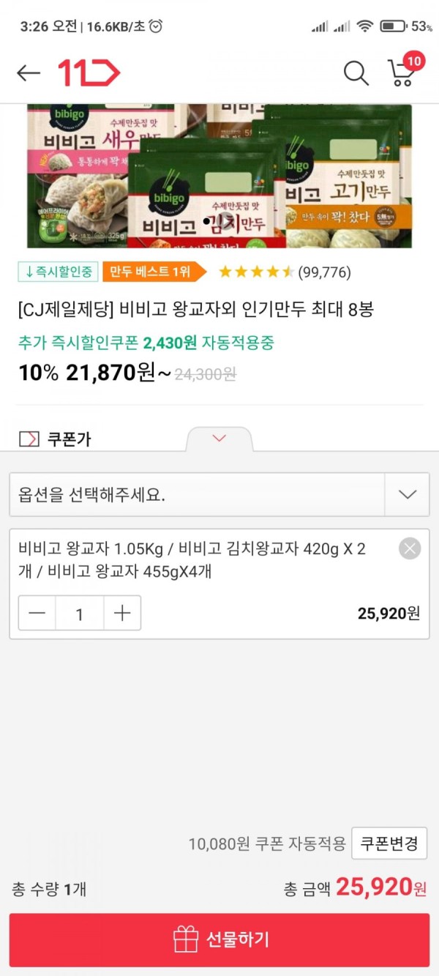Open the product title 비비고 왕교자외 인기만두
Viewport: 439px width, 976px height.
click(x=196, y=310)
